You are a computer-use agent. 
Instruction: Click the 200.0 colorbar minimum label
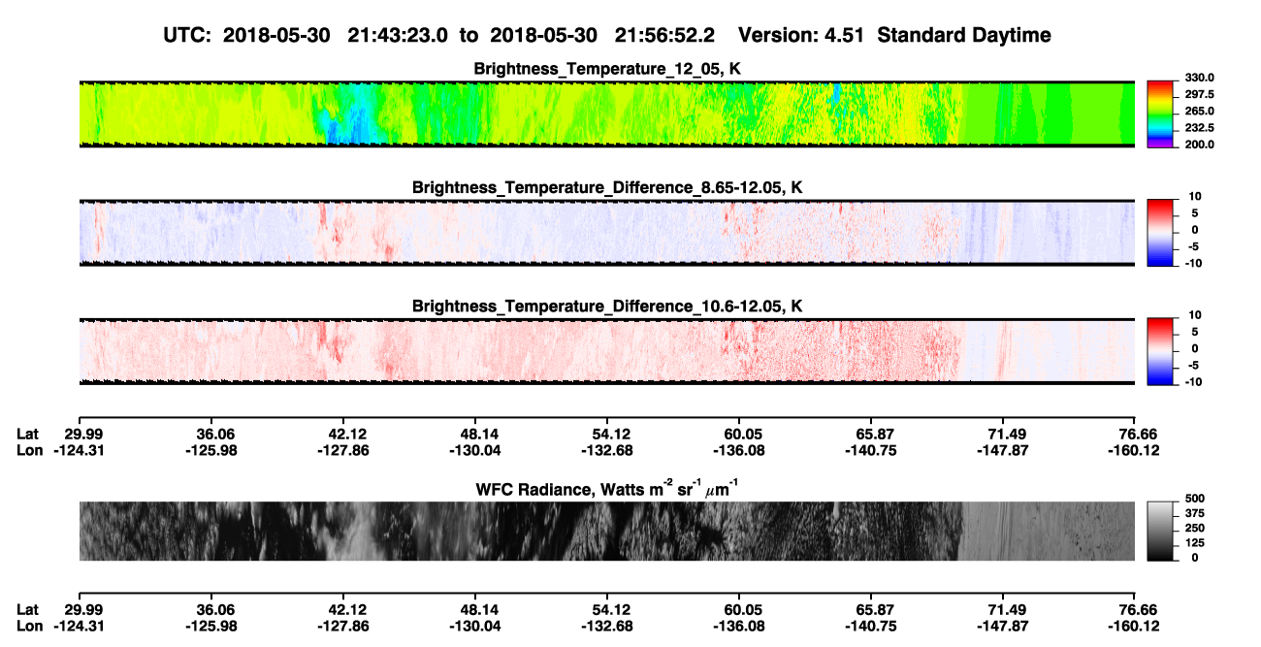coord(1198,145)
